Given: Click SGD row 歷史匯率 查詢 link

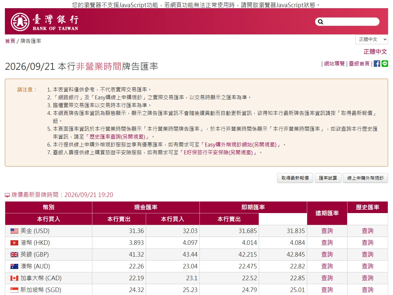Looking at the screenshot, I should point(367,290).
